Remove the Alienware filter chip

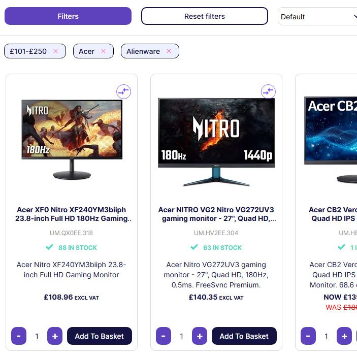pos(169,51)
